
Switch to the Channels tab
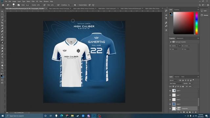pyautogui.click(x=177, y=77)
